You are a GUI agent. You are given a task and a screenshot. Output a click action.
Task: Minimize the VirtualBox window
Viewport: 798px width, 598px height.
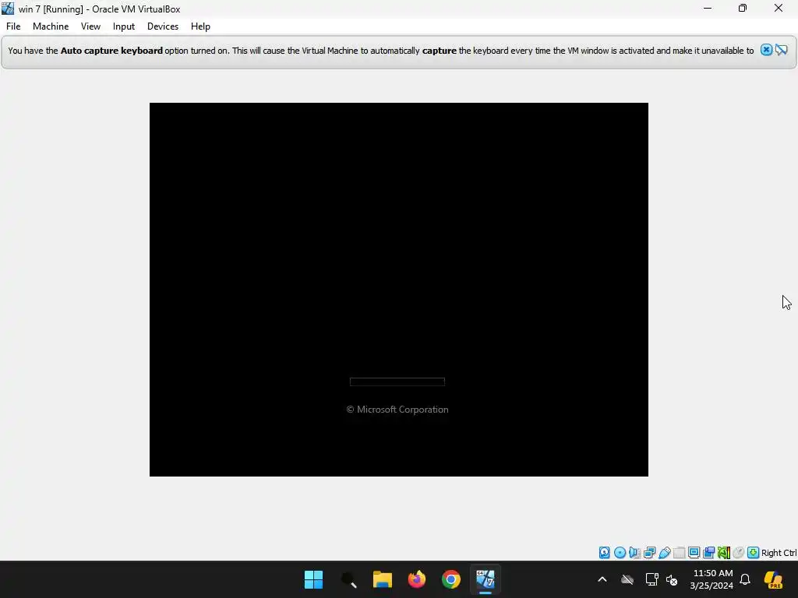[708, 8]
